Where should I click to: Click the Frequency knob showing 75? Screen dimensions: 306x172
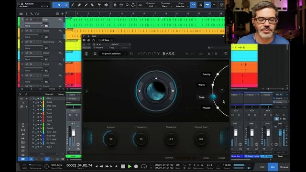tap(141, 139)
